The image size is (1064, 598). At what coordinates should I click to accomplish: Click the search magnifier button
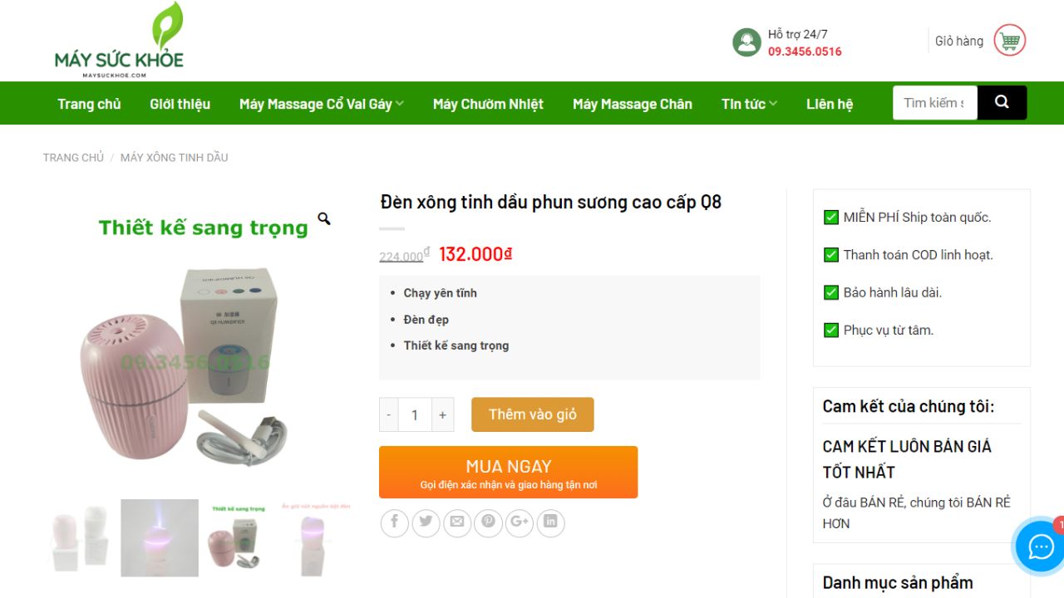(x=1002, y=103)
